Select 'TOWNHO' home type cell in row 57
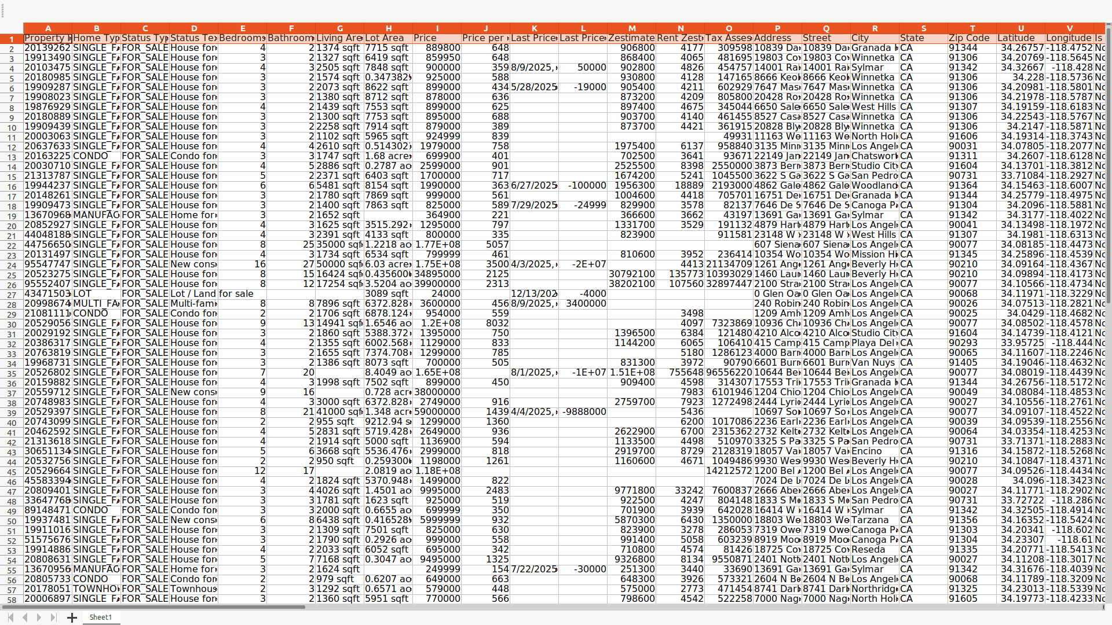The height and width of the screenshot is (625, 1112). click(x=97, y=589)
